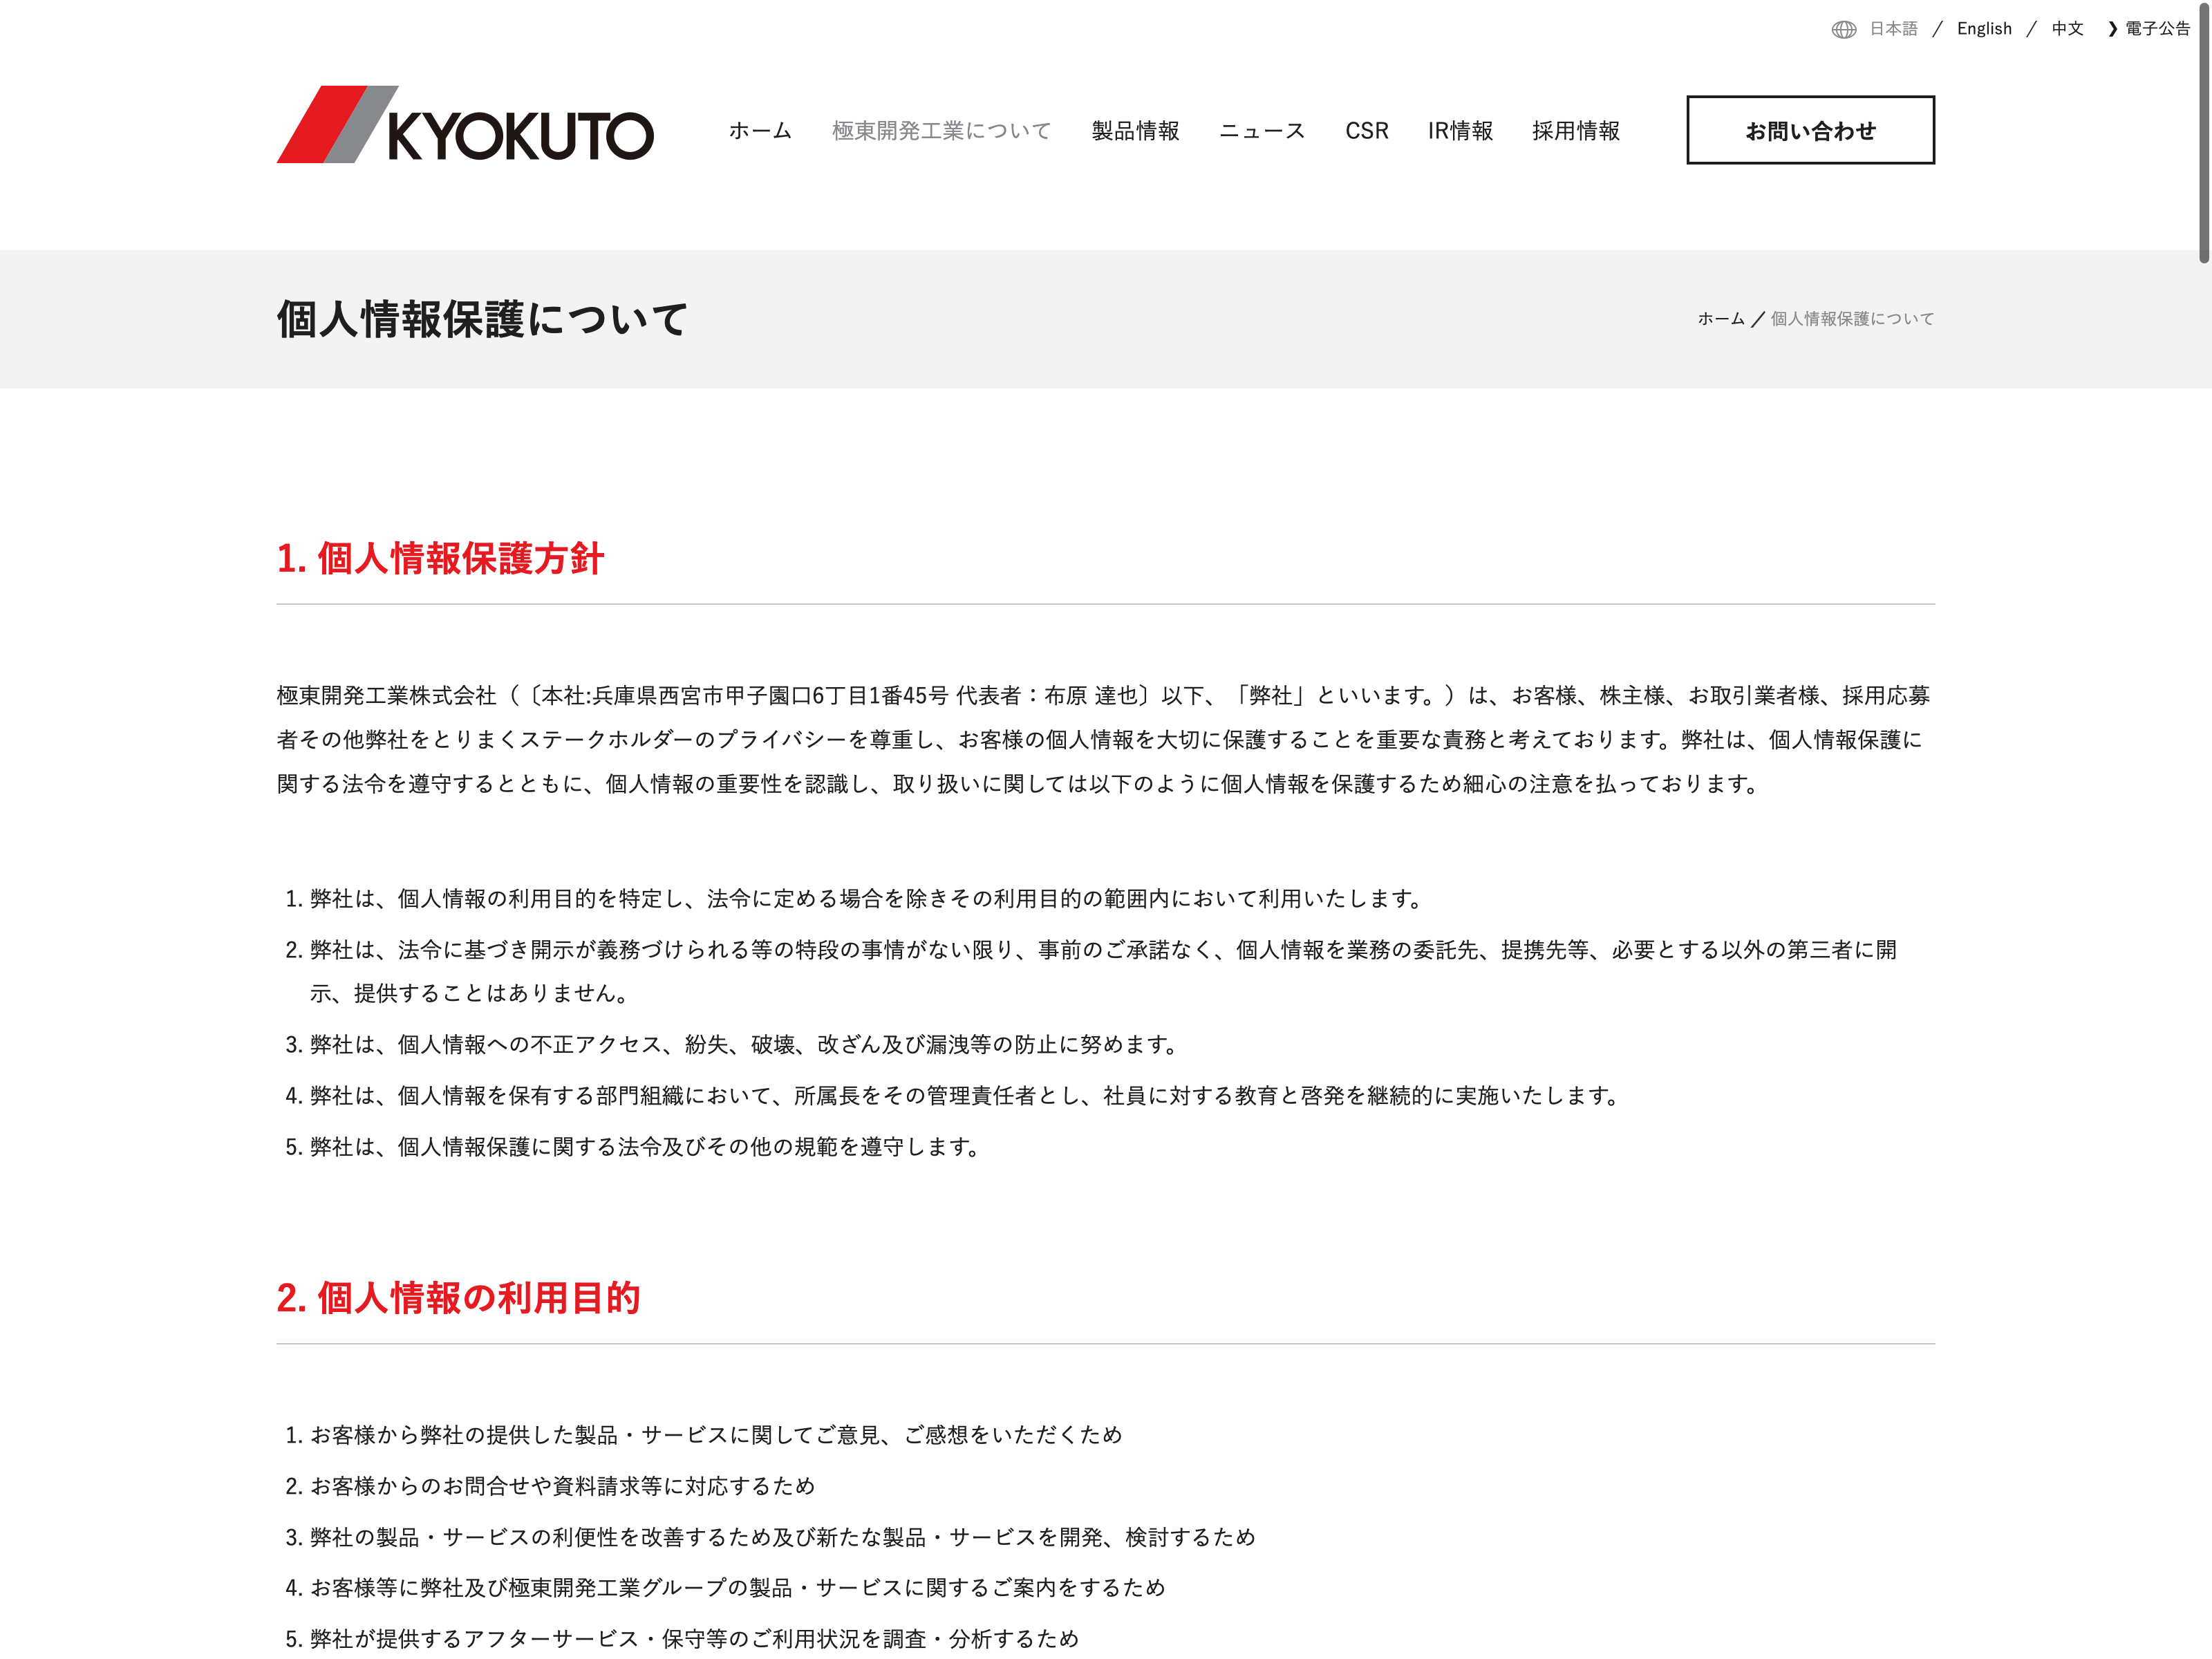Click ホーム in the breadcrumb
Screen dimensions: 2212x1659
1720,319
